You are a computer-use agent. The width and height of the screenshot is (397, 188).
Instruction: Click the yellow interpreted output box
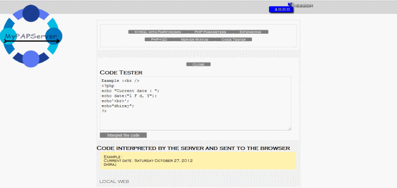click(198, 161)
